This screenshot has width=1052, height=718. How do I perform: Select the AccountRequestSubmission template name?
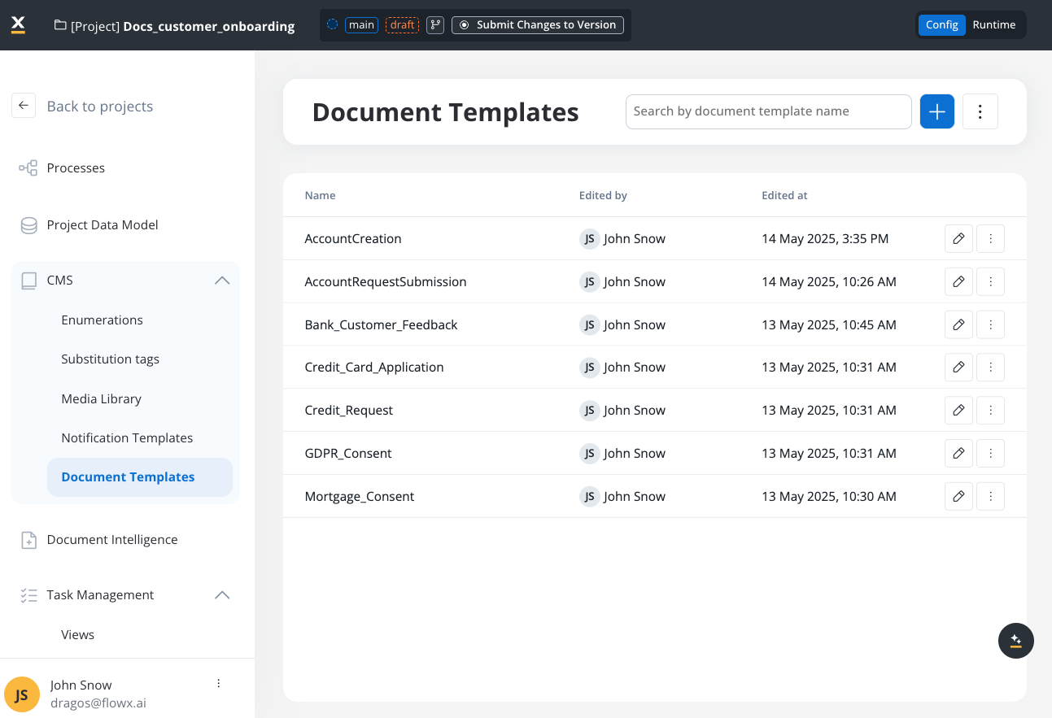tap(386, 282)
